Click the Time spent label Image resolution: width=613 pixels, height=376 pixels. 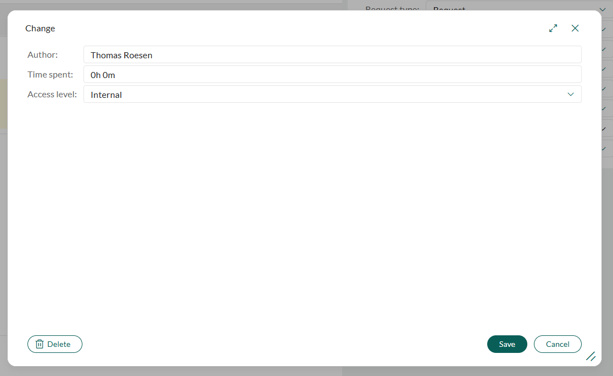point(50,74)
